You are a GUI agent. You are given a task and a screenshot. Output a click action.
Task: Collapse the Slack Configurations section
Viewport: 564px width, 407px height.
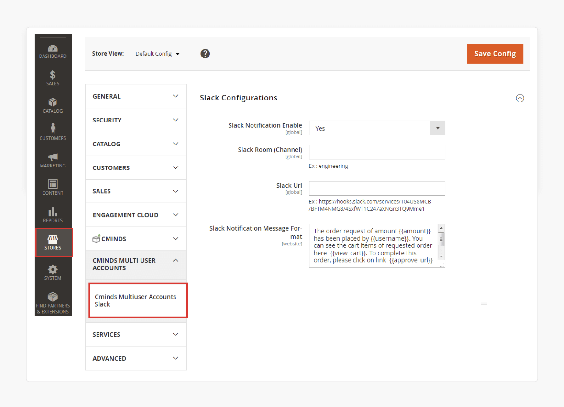(x=520, y=98)
